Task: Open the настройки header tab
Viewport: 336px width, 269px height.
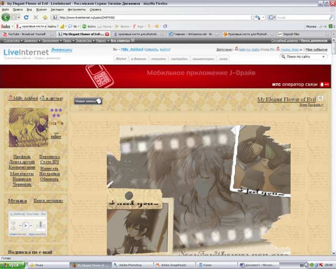Action: coord(179,59)
